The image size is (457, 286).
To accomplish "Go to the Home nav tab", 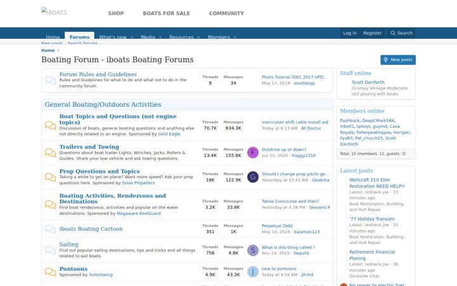I will point(53,36).
